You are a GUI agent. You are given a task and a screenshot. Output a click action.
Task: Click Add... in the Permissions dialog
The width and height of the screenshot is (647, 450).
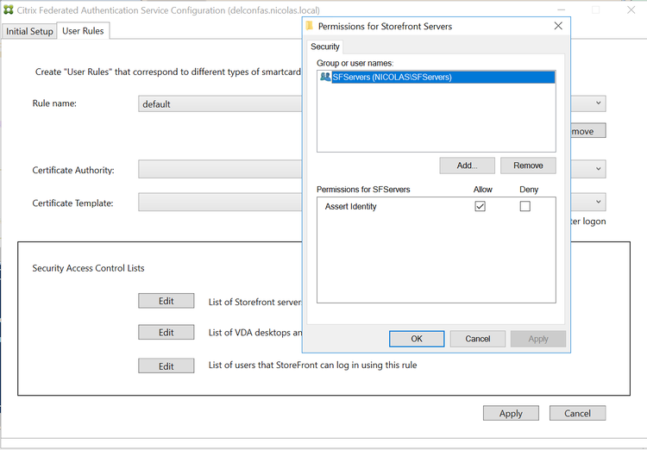[x=467, y=166]
